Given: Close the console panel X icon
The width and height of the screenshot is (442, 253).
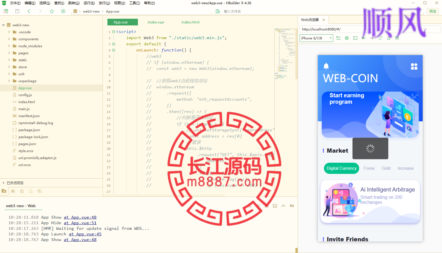Looking at the screenshot, I should pyautogui.click(x=292, y=206).
